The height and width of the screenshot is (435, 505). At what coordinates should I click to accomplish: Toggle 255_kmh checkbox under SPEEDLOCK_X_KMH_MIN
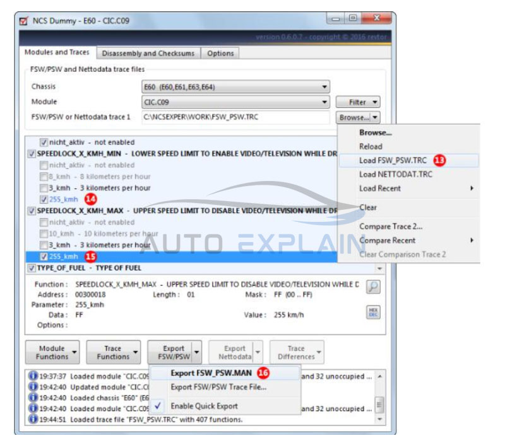pos(44,199)
